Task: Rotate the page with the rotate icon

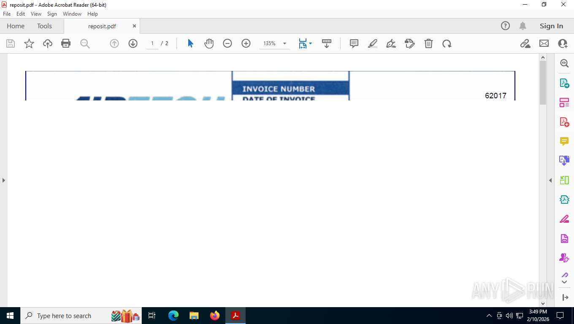Action: pyautogui.click(x=447, y=43)
